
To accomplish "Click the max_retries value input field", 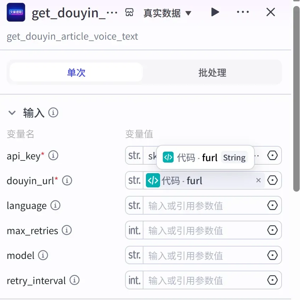I will [x=204, y=231].
